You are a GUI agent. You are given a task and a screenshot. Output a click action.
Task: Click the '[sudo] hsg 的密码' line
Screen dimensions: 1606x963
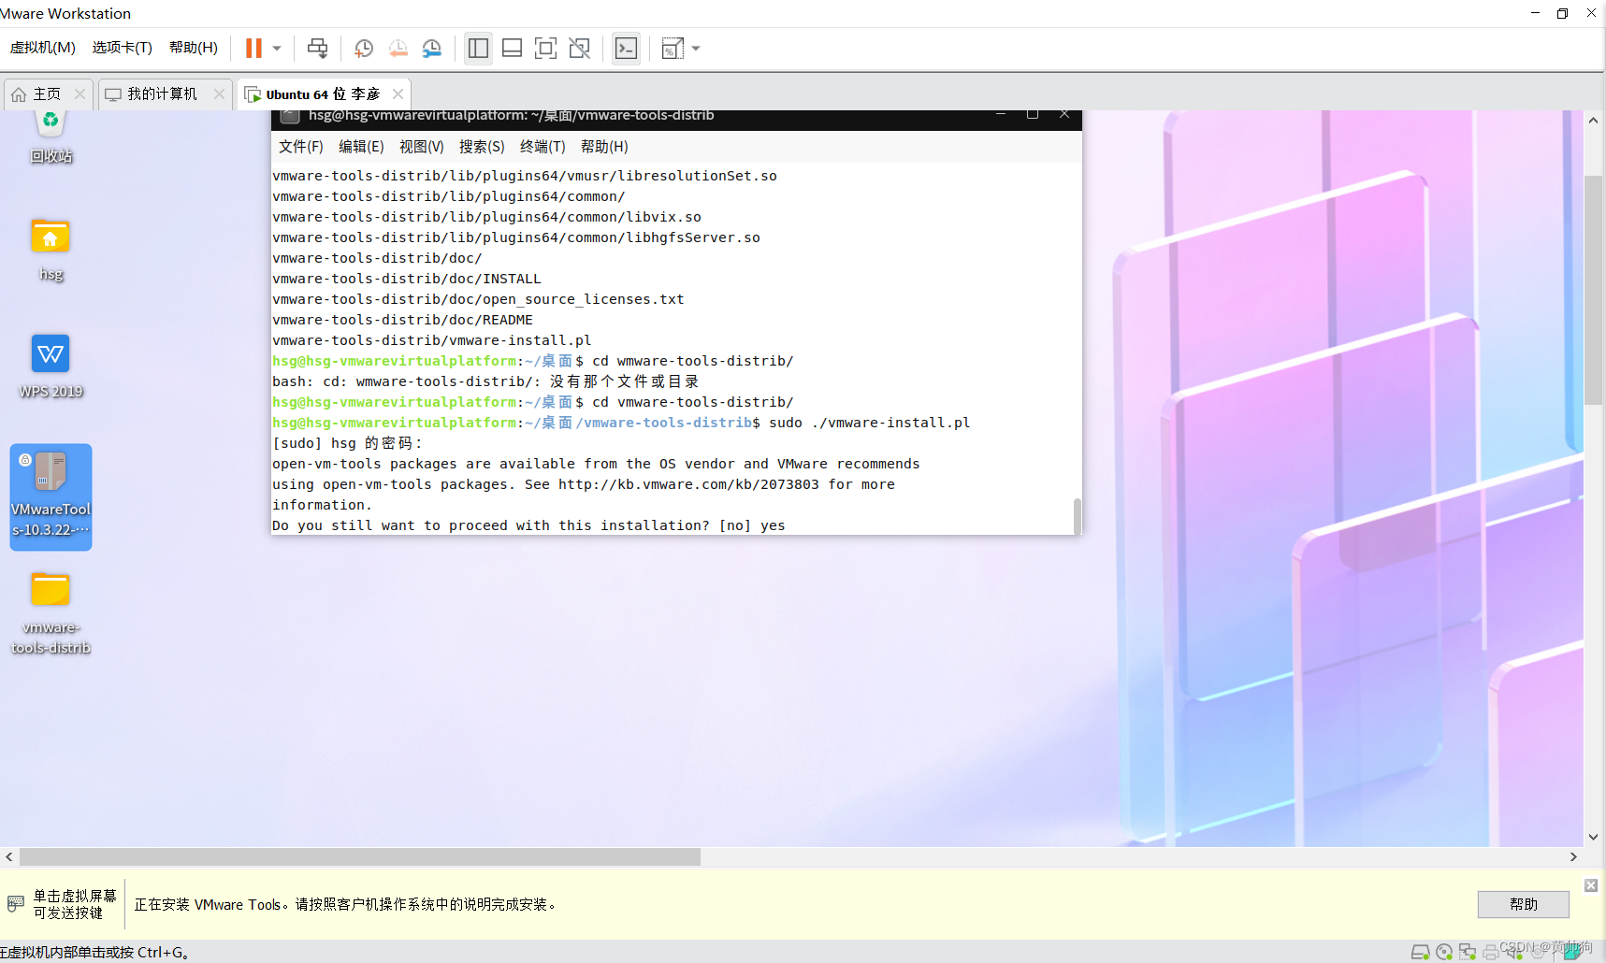click(x=347, y=443)
